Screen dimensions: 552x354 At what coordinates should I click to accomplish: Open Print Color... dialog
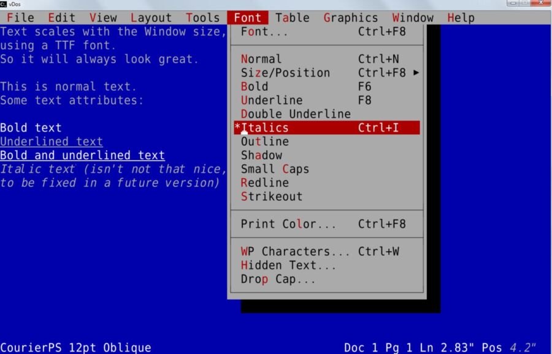point(327,224)
